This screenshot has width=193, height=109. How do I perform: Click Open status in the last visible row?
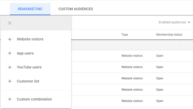click(x=160, y=101)
